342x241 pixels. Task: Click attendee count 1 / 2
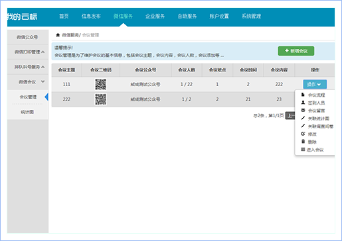click(187, 99)
